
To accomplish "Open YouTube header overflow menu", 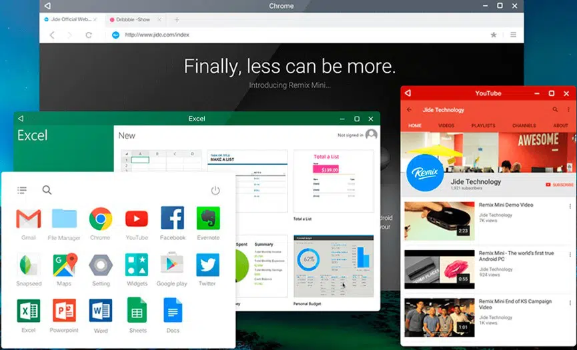I will click(568, 109).
